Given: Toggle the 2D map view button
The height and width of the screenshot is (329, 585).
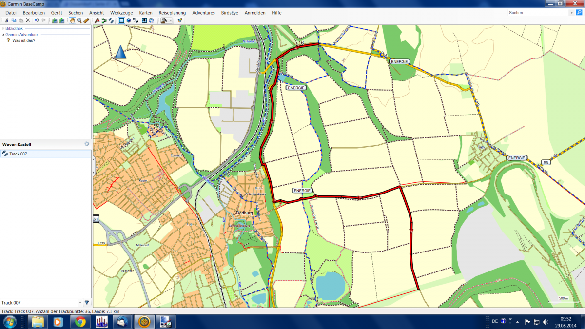Looking at the screenshot, I should tap(121, 20).
